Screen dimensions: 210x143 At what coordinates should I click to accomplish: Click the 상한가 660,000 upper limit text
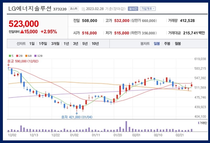pyautogui.click(x=144, y=21)
